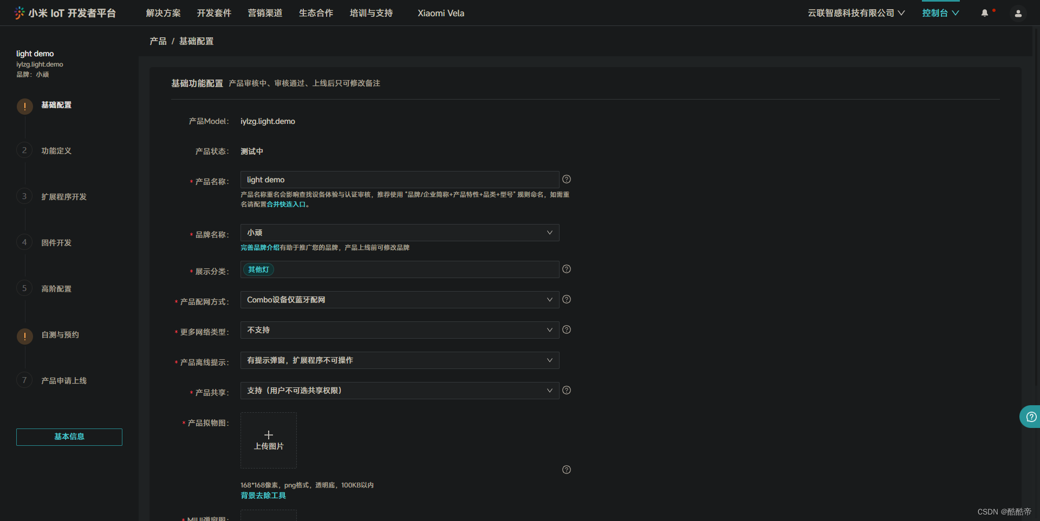The height and width of the screenshot is (521, 1040).
Task: Go to 功能定义 step
Action: click(56, 151)
